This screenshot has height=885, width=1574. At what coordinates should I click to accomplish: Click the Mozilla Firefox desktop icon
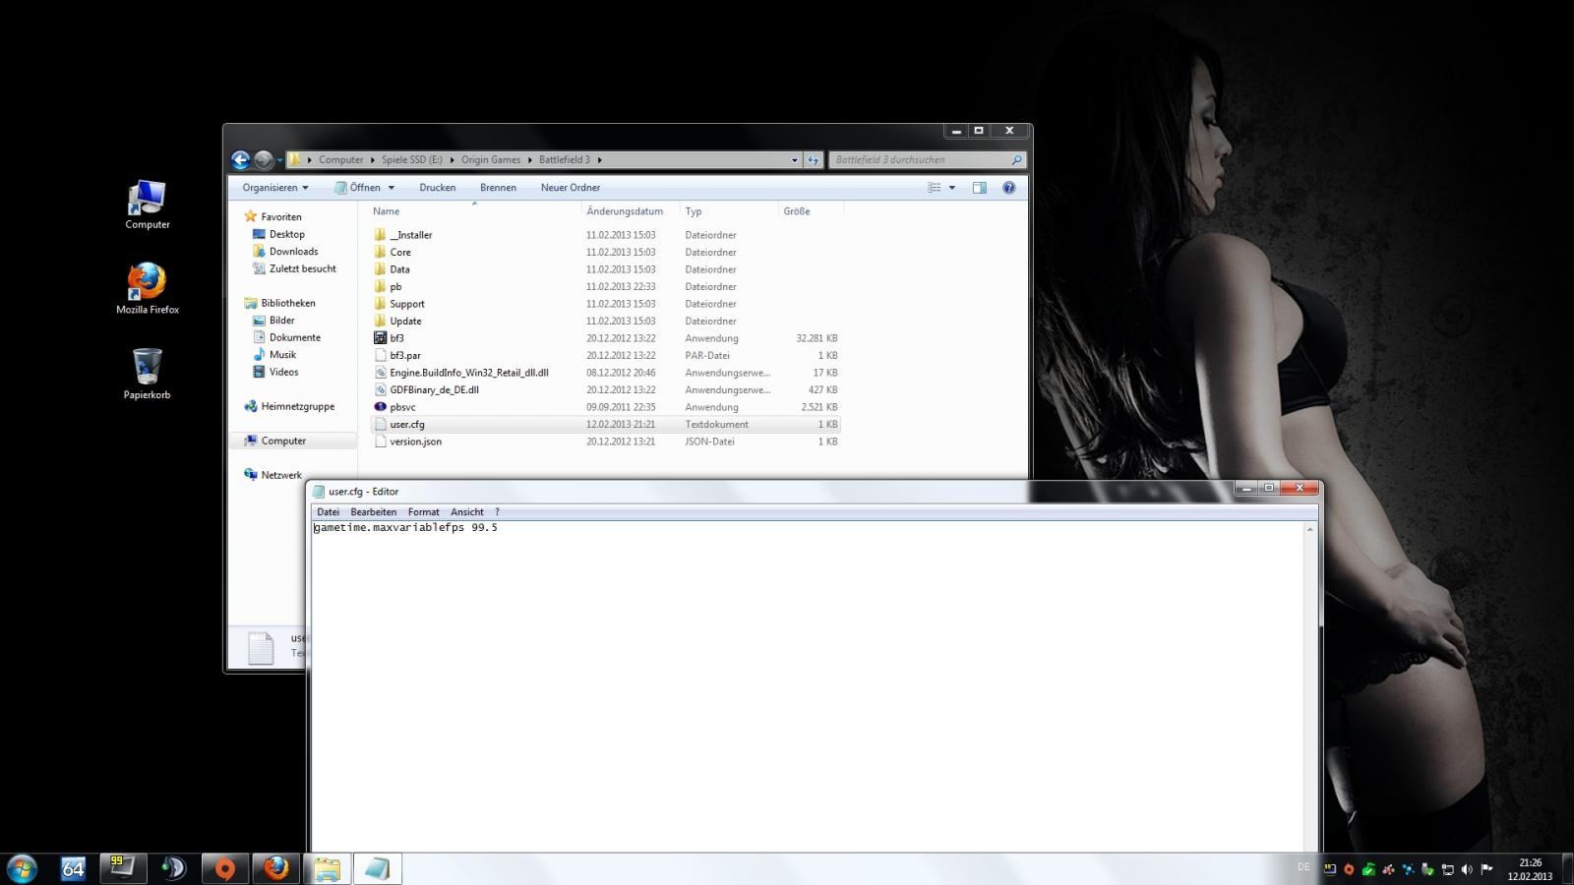coord(148,288)
